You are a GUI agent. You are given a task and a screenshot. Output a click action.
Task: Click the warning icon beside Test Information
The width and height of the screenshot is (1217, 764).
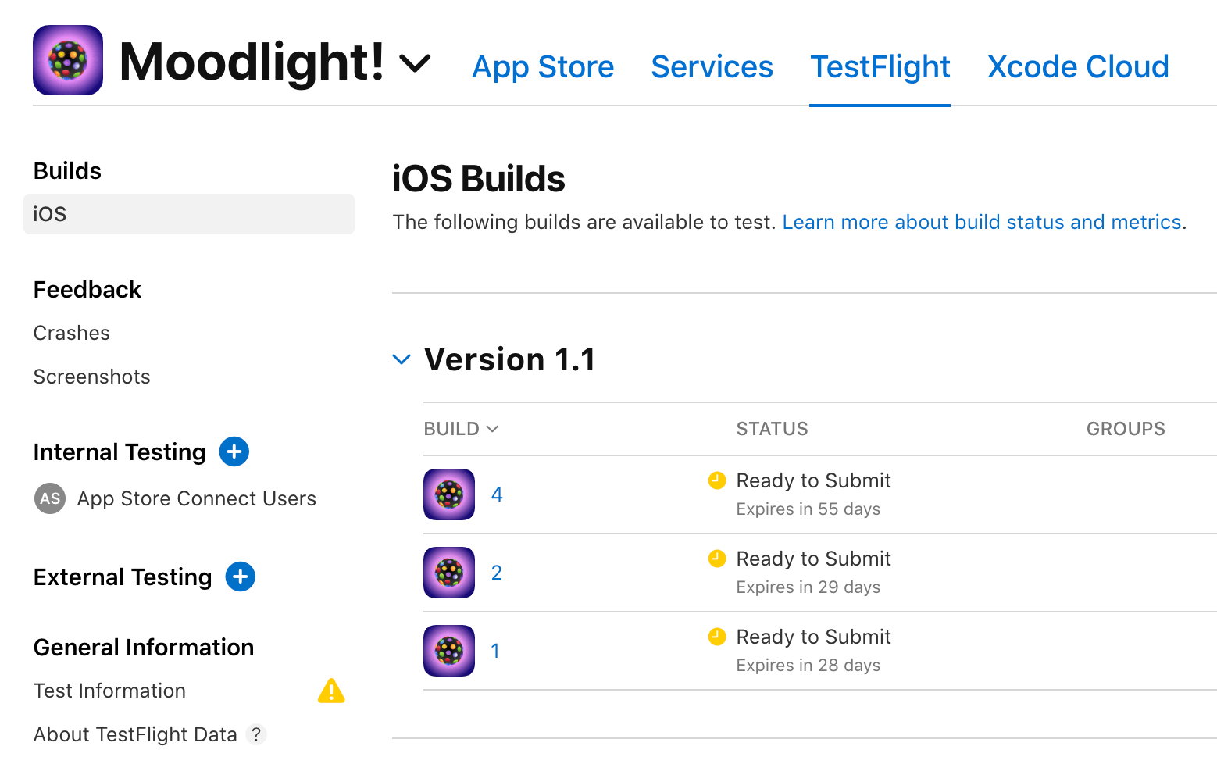(331, 691)
